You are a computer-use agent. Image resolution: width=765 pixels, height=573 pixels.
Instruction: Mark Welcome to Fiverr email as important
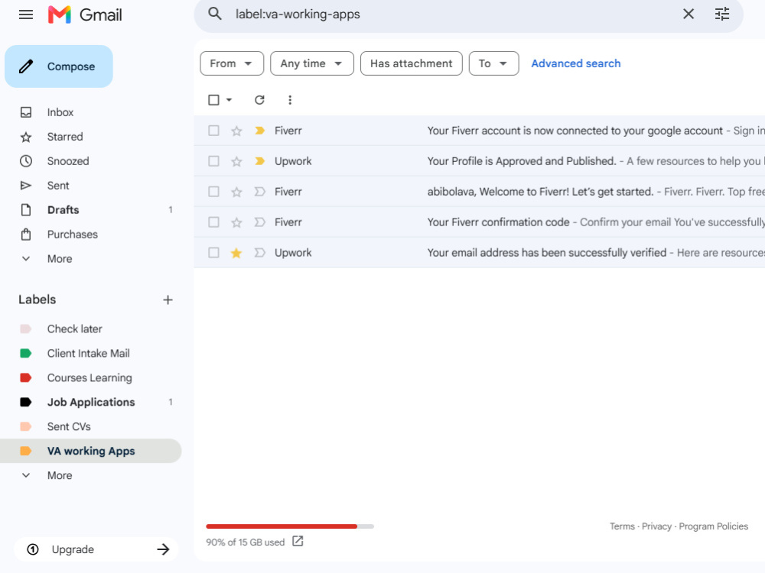259,192
